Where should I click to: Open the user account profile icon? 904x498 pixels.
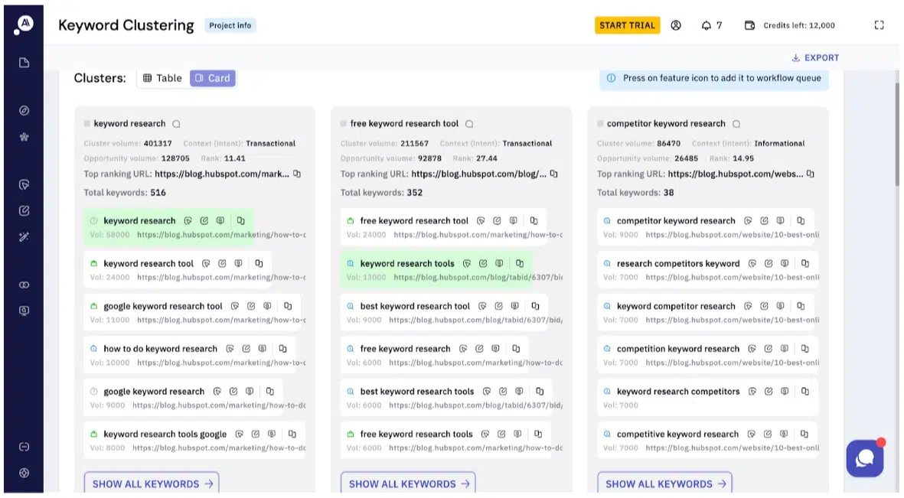pyautogui.click(x=676, y=24)
